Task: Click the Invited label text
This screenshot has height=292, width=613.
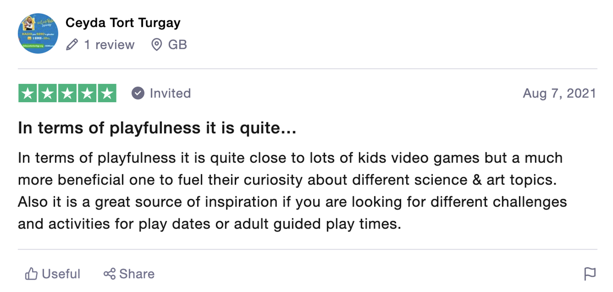Action: [170, 93]
